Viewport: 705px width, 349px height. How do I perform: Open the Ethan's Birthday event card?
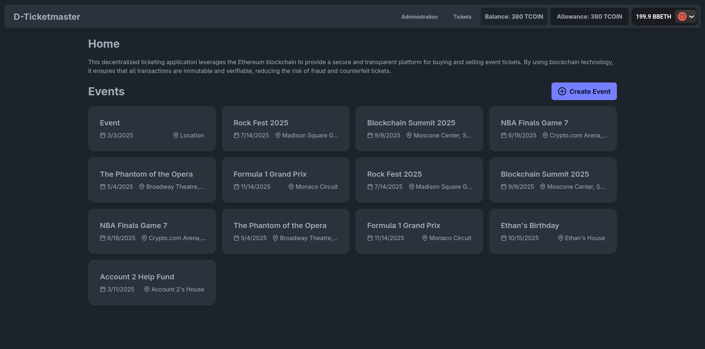click(x=553, y=231)
